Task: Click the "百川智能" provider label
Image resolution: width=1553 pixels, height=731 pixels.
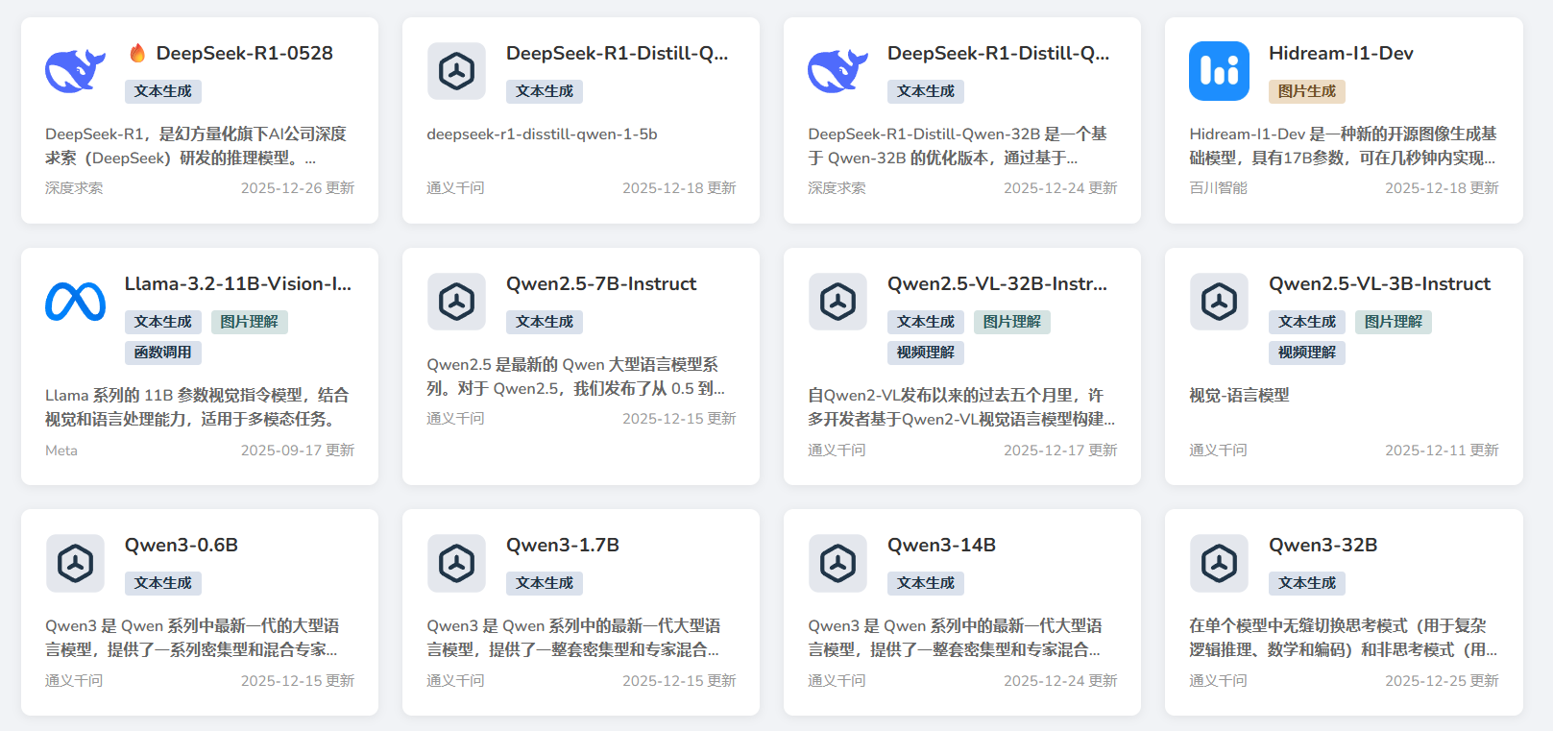Action: click(x=1219, y=188)
